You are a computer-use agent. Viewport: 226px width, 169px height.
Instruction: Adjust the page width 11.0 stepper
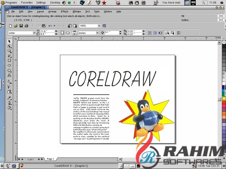(56, 31)
